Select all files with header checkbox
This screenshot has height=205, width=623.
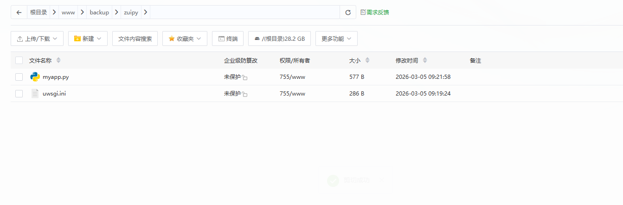point(19,60)
